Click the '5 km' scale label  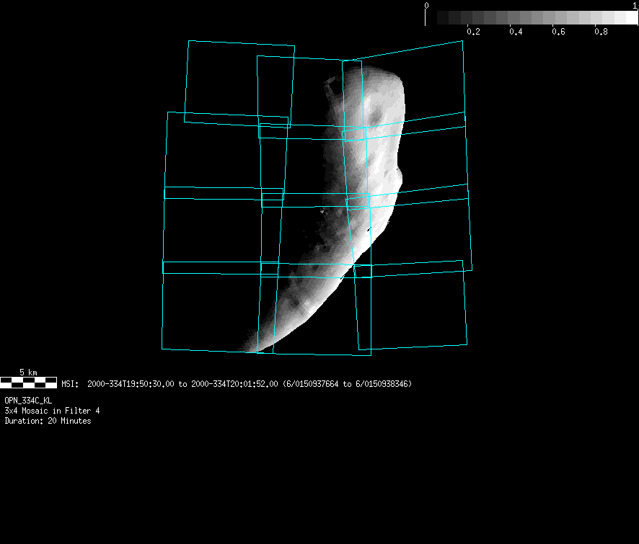(28, 372)
